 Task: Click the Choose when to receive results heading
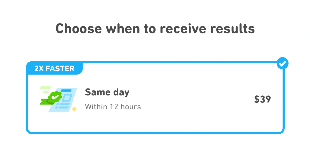(x=155, y=29)
